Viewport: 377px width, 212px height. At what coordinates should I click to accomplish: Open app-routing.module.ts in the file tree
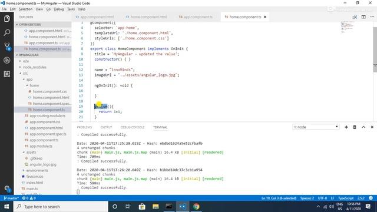[x=47, y=115]
